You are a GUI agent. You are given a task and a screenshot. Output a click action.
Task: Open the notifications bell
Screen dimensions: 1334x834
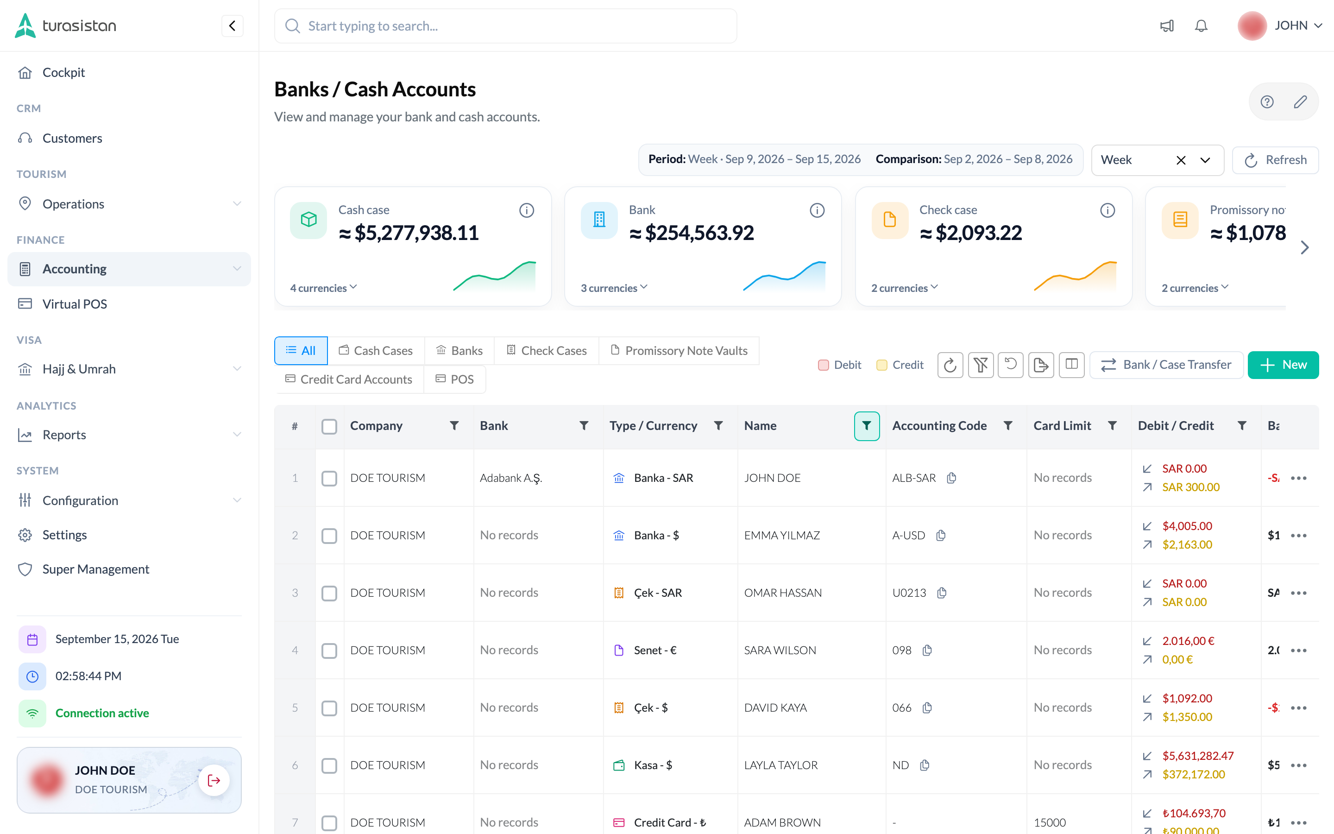point(1201,26)
